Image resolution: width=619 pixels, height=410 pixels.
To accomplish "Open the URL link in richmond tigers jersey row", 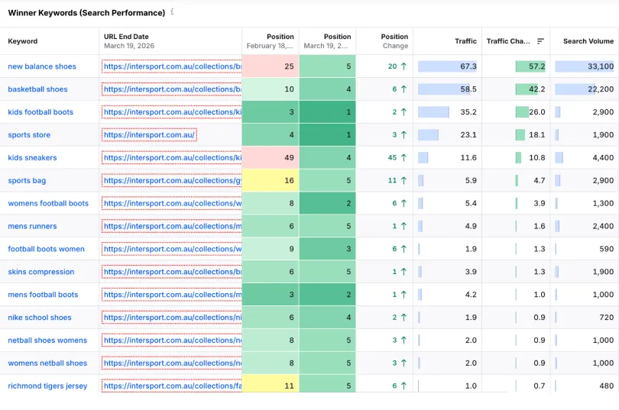I will click(x=172, y=386).
